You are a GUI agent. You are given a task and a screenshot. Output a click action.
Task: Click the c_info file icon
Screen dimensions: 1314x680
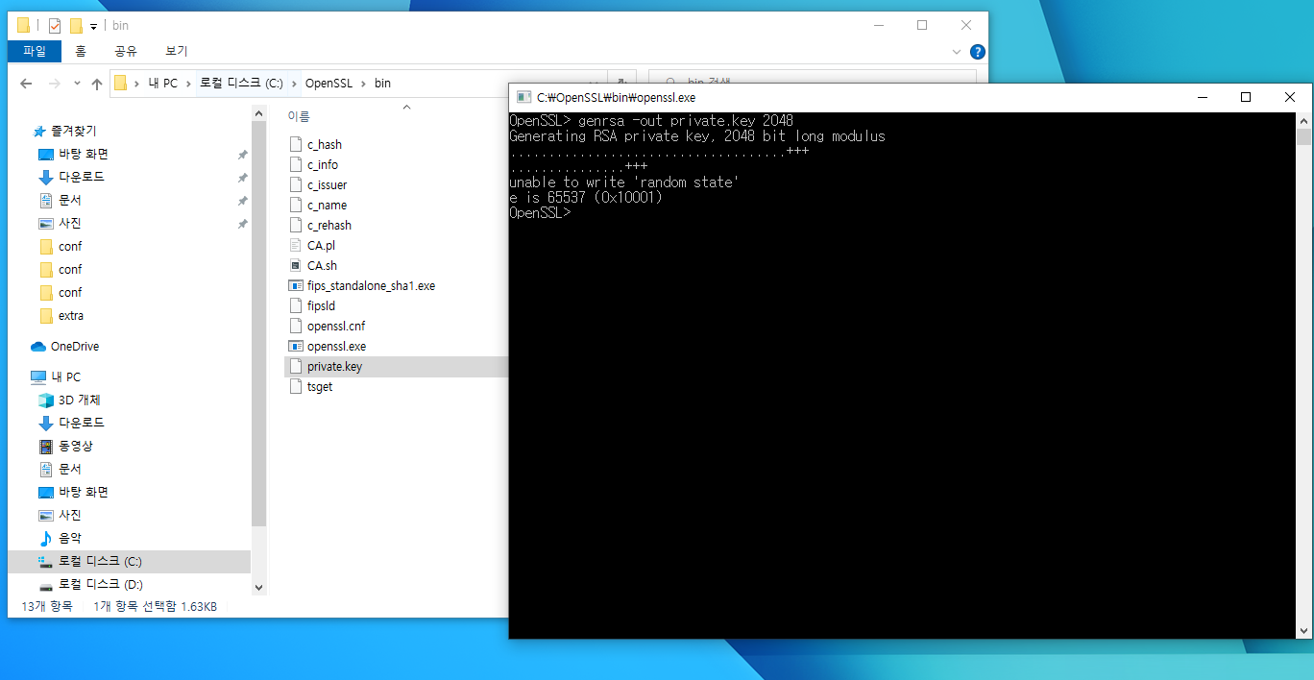click(296, 164)
